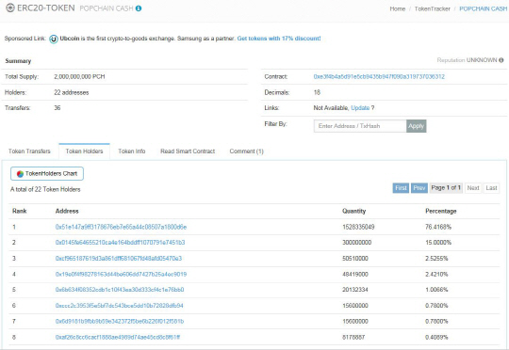Click the Address column header
The width and height of the screenshot is (509, 350).
(67, 211)
